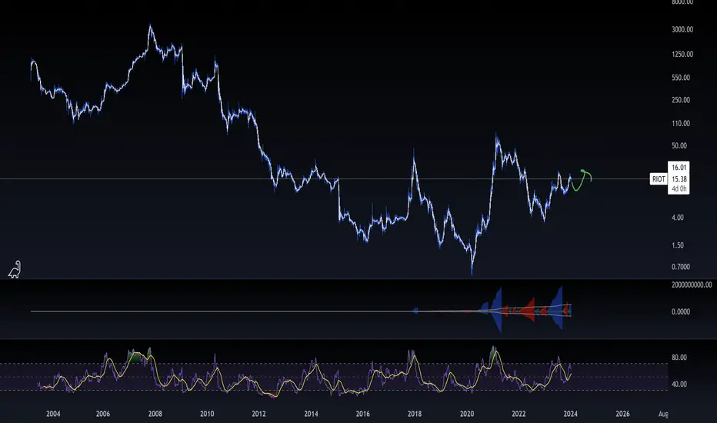The image size is (717, 423).
Task: Click the small blue marker near 2018
Action: click(x=415, y=311)
